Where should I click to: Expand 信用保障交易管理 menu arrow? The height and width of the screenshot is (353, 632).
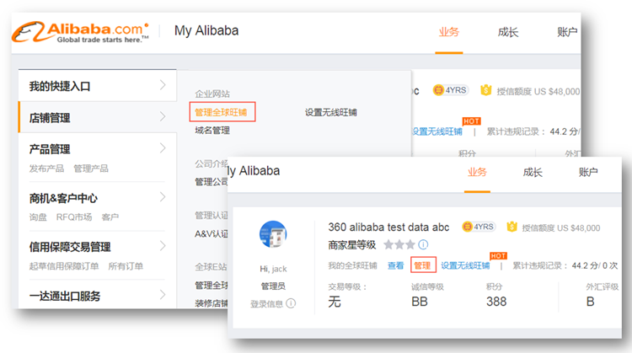(x=163, y=246)
